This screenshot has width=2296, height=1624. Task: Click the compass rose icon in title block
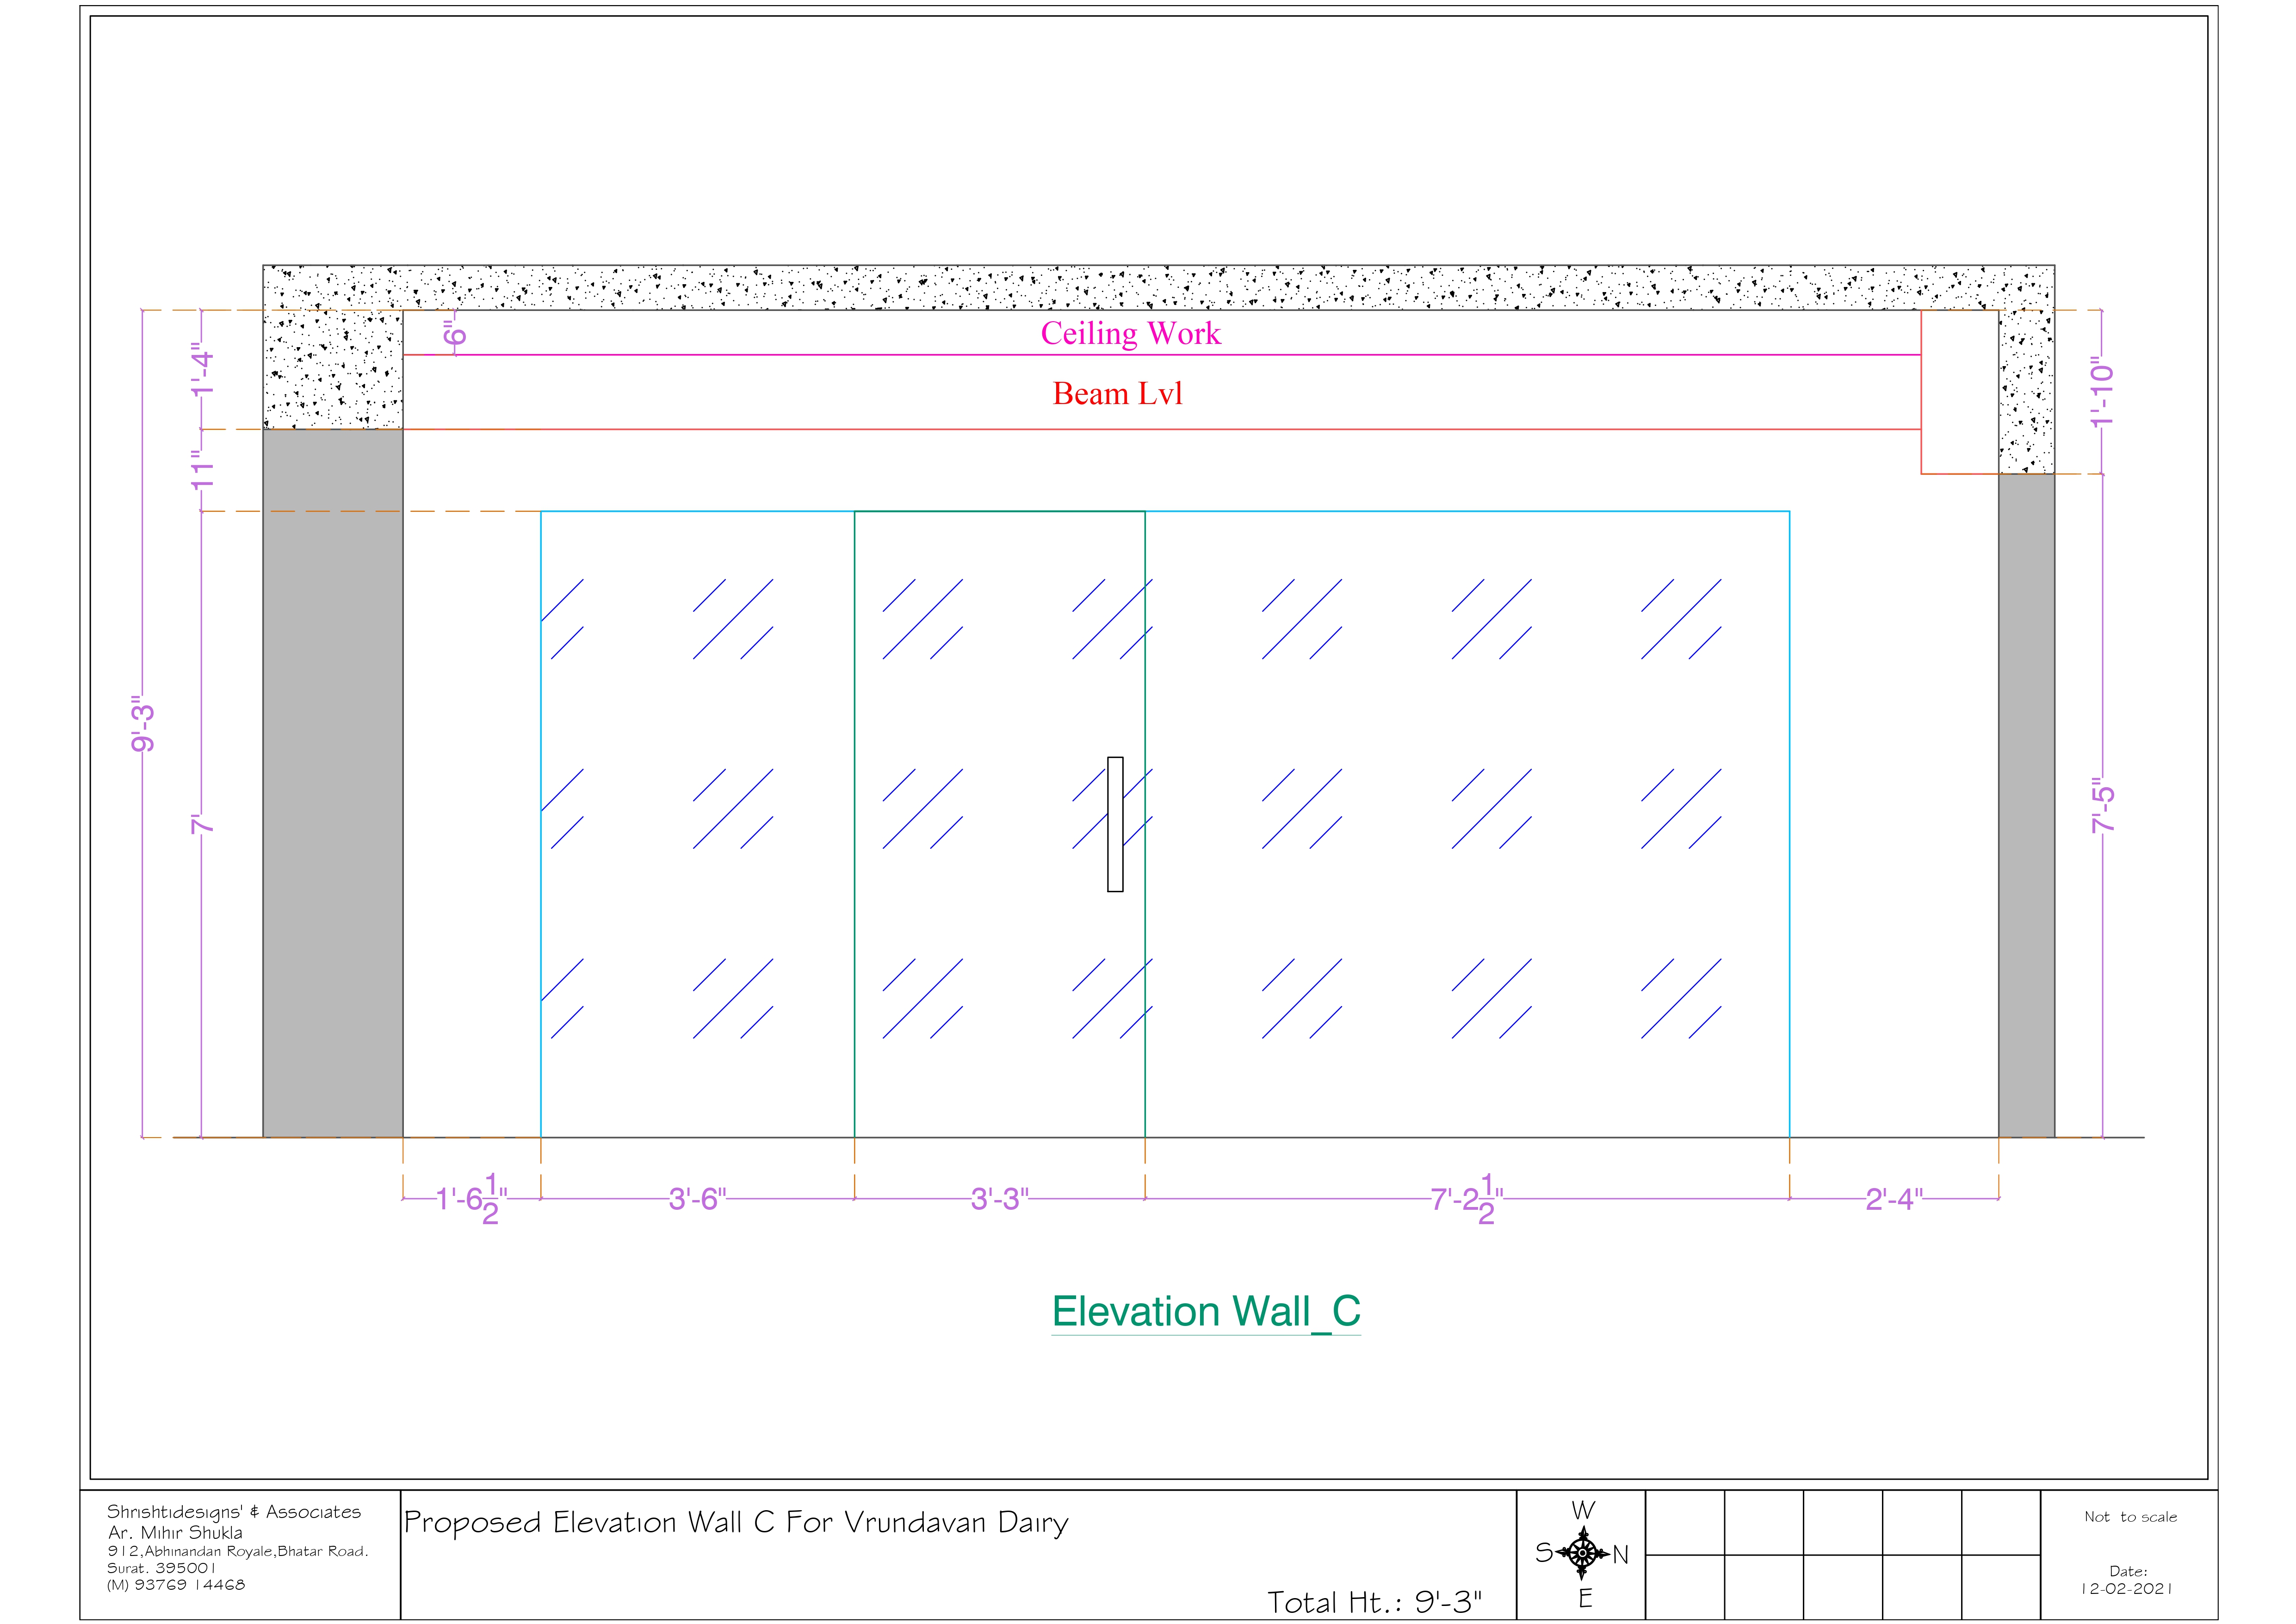tap(1582, 1553)
